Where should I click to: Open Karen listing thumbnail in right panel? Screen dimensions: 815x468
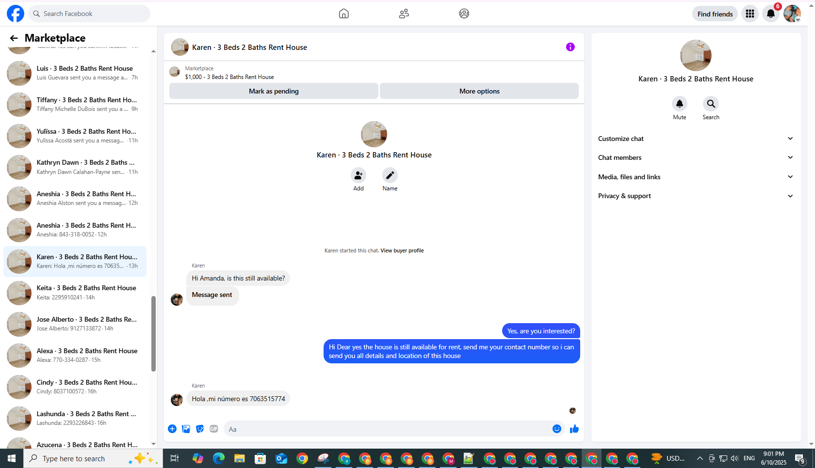[x=696, y=55]
